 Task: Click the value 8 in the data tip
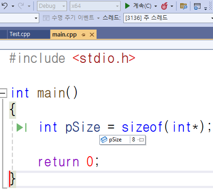134,140
